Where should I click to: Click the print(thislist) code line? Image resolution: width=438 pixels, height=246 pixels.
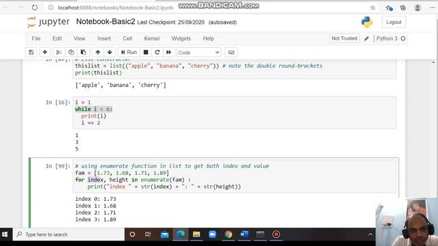[99, 73]
